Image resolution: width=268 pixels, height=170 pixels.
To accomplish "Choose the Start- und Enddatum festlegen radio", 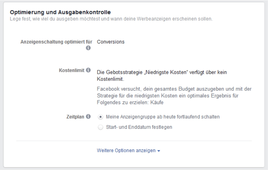I will (101, 127).
